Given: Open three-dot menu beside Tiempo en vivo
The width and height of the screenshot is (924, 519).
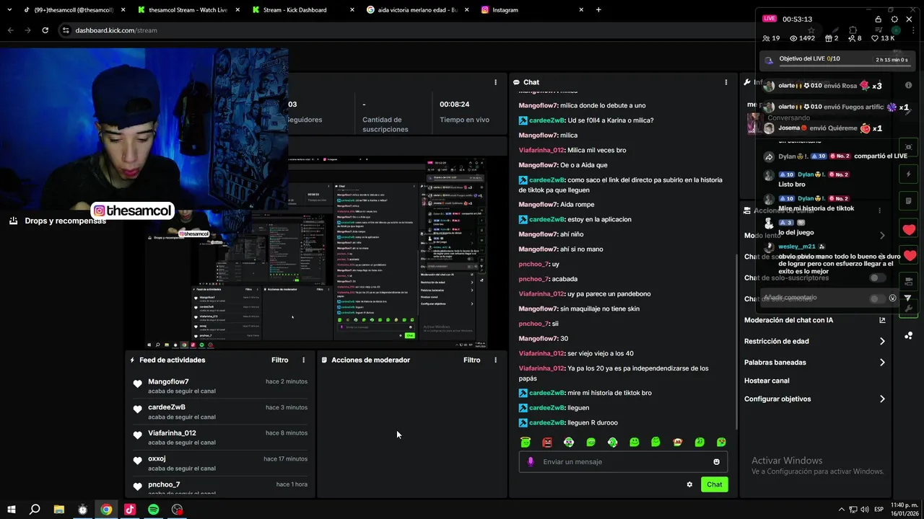Looking at the screenshot, I should (x=495, y=82).
